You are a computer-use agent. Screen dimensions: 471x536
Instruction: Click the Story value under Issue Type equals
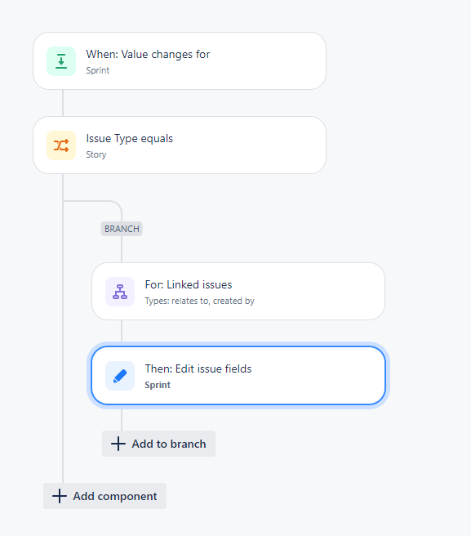[x=96, y=154]
